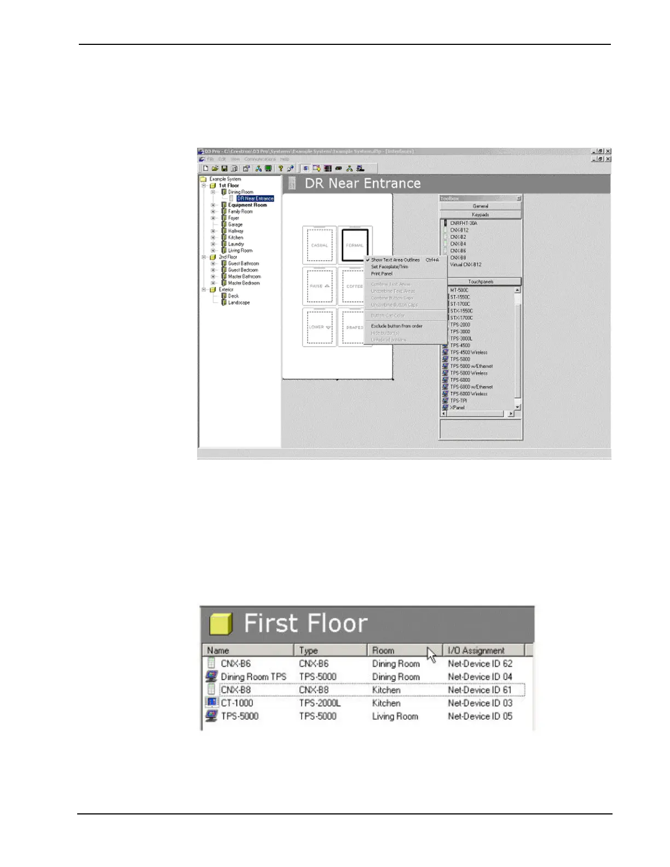670x867 pixels.
Task: Click the green monitor toolbar icon
Action: pos(268,169)
